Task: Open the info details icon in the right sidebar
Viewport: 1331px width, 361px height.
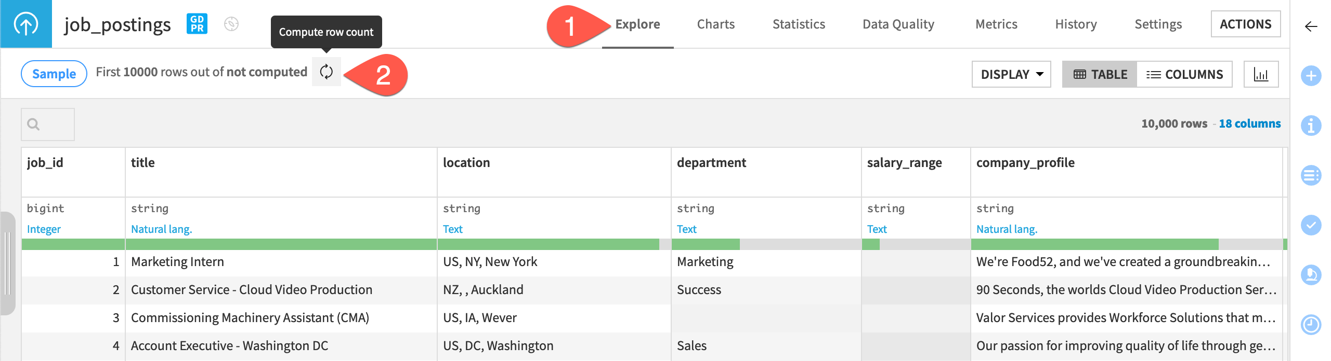Action: click(1311, 125)
